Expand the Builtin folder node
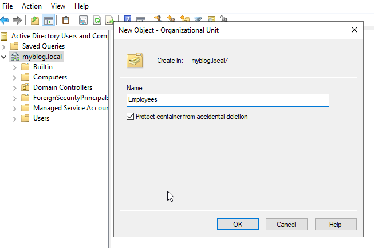The width and height of the screenshot is (374, 248). [x=14, y=67]
